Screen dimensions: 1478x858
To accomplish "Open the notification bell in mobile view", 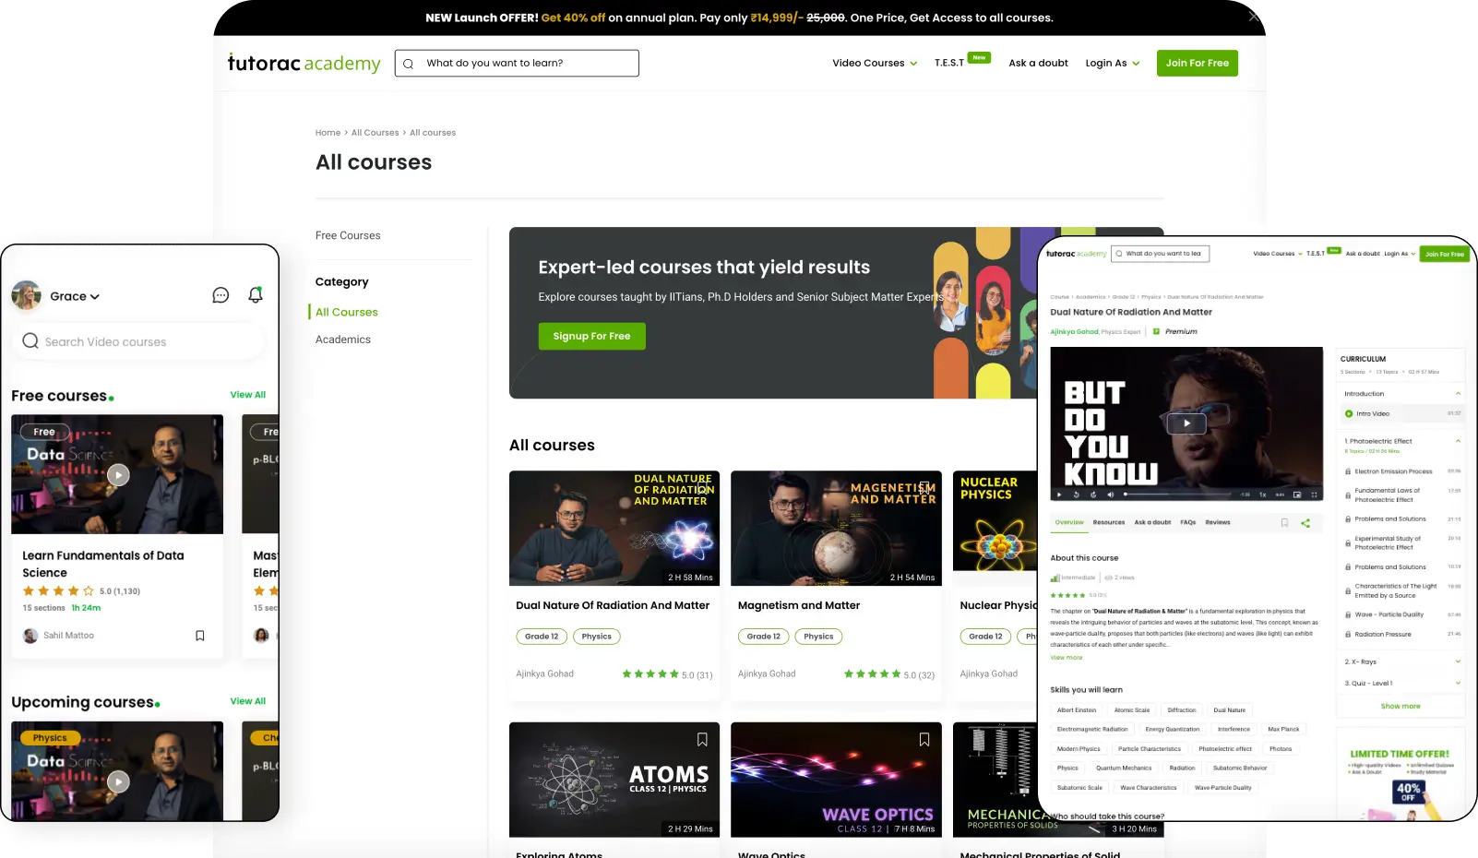I will 256,295.
